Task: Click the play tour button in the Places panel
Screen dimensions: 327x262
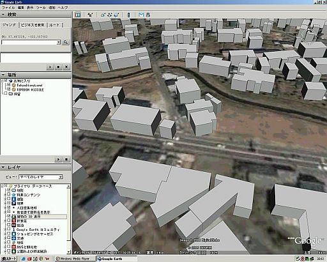Action: coord(58,159)
